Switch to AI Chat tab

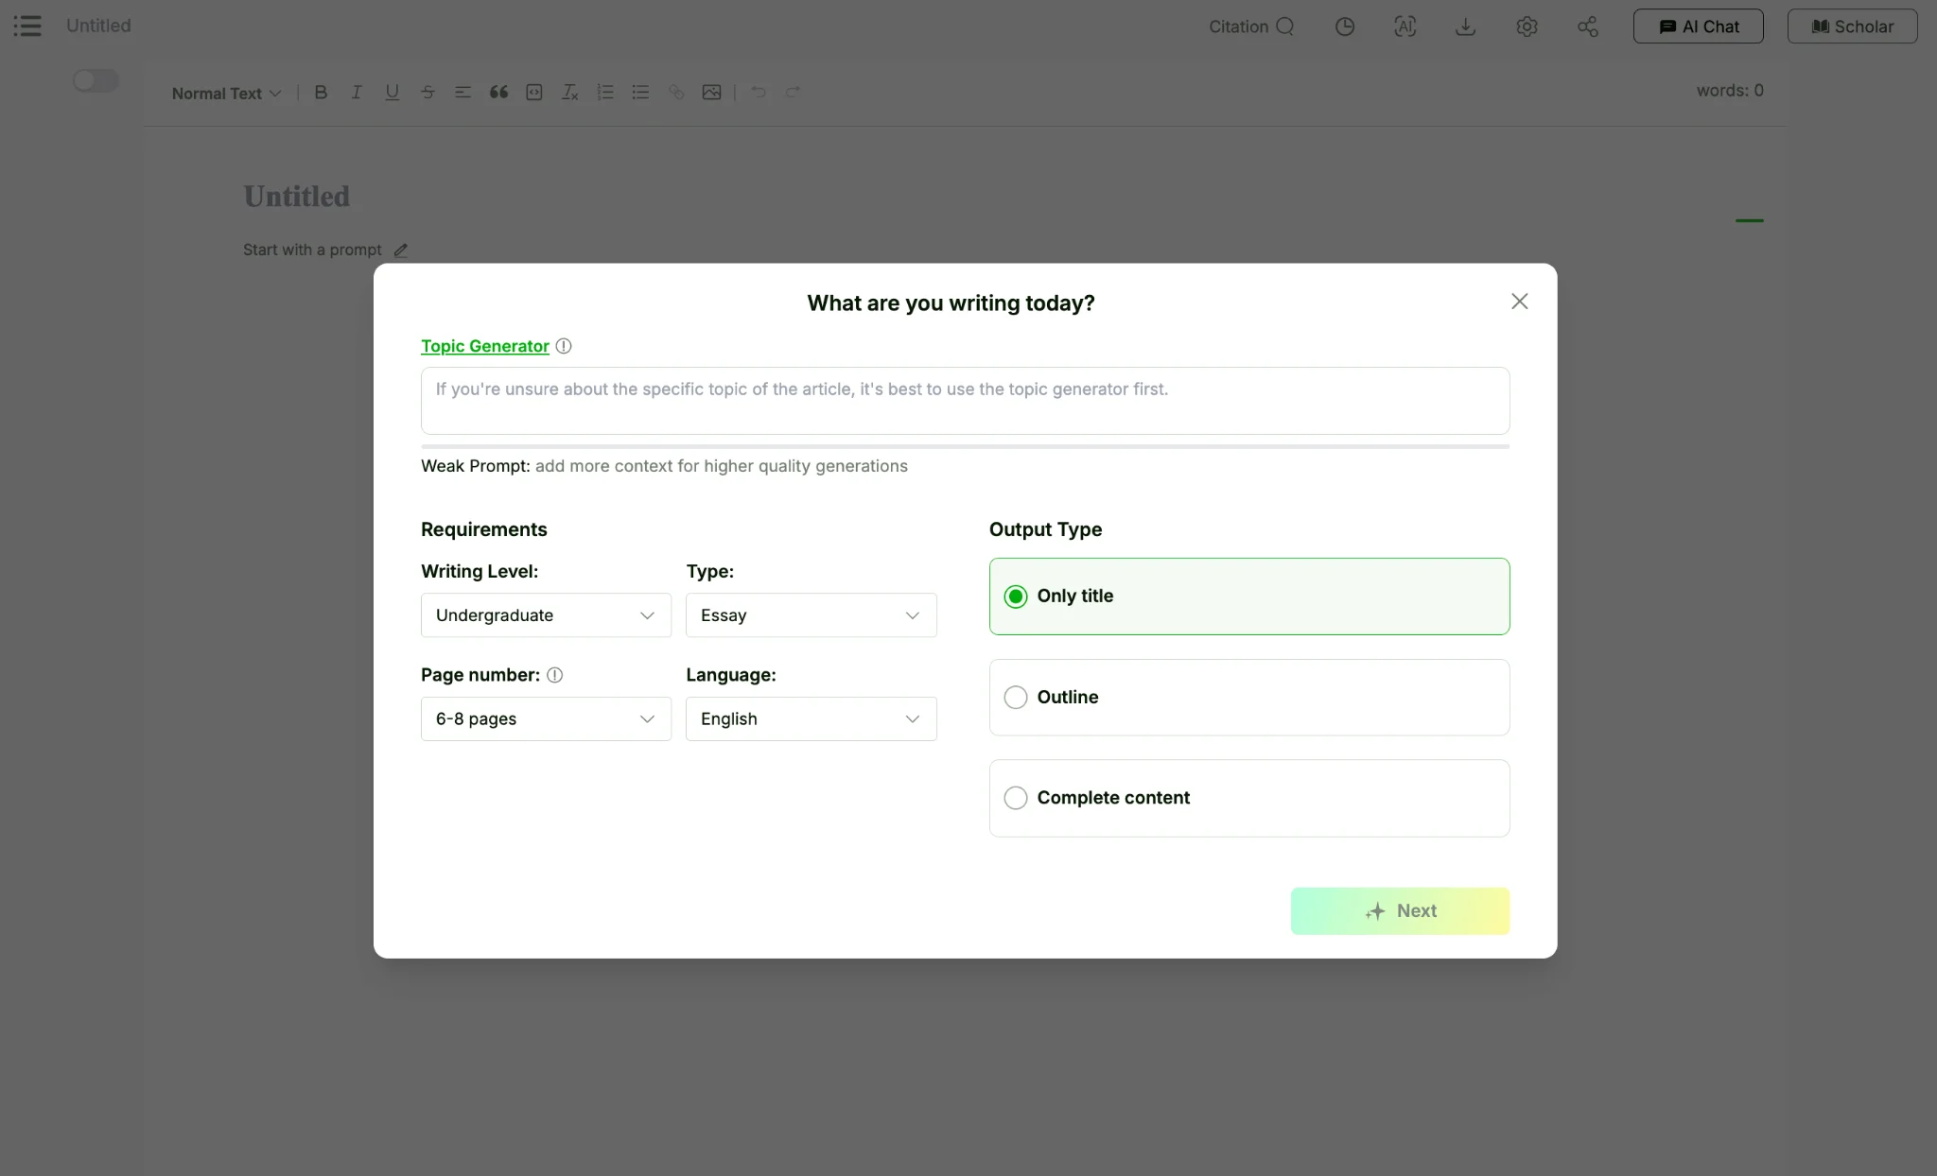pos(1696,25)
